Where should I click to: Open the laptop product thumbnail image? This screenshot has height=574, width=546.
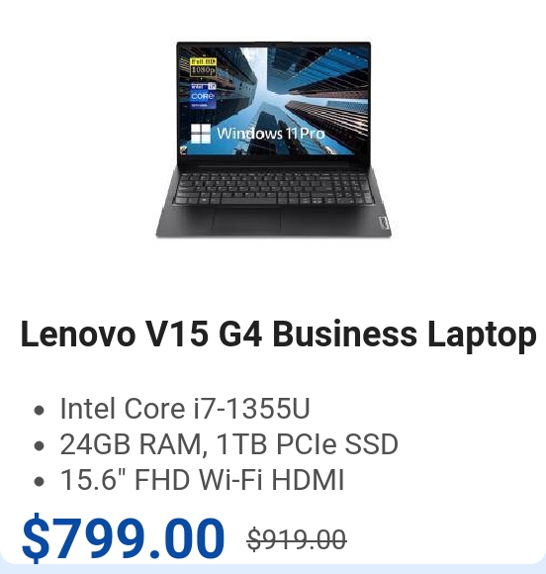[273, 140]
